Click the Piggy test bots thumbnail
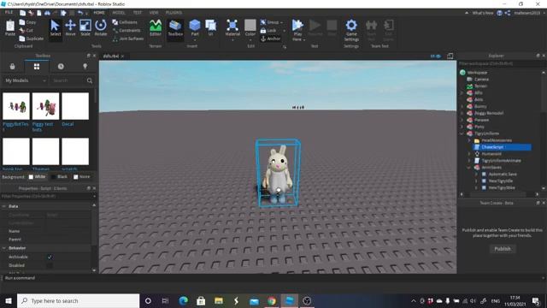Viewport: 547px width, 308px height. tap(45, 106)
